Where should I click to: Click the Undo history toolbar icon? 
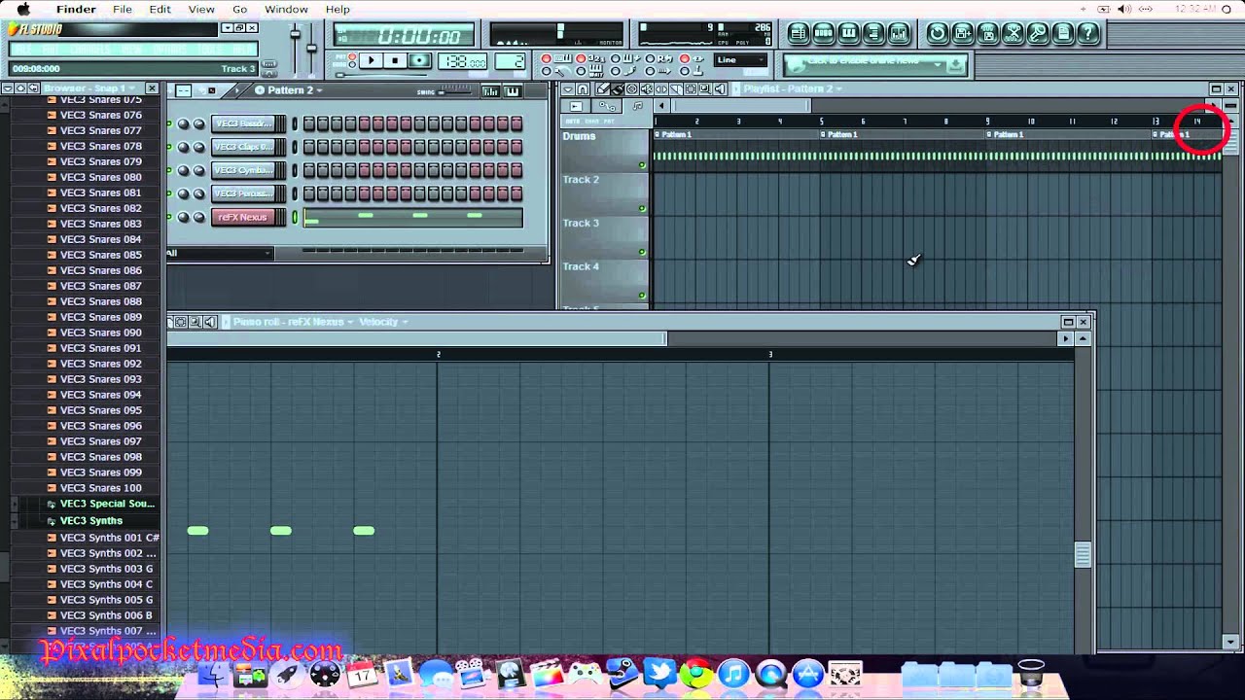click(x=938, y=34)
